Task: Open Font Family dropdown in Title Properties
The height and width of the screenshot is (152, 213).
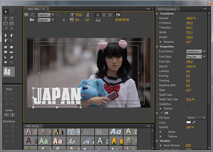Action: (196, 51)
